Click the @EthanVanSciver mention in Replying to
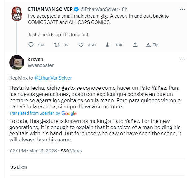 pos(53,78)
